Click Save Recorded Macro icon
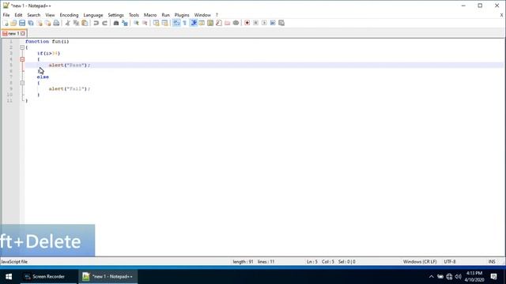506x284 pixels. coord(281,23)
